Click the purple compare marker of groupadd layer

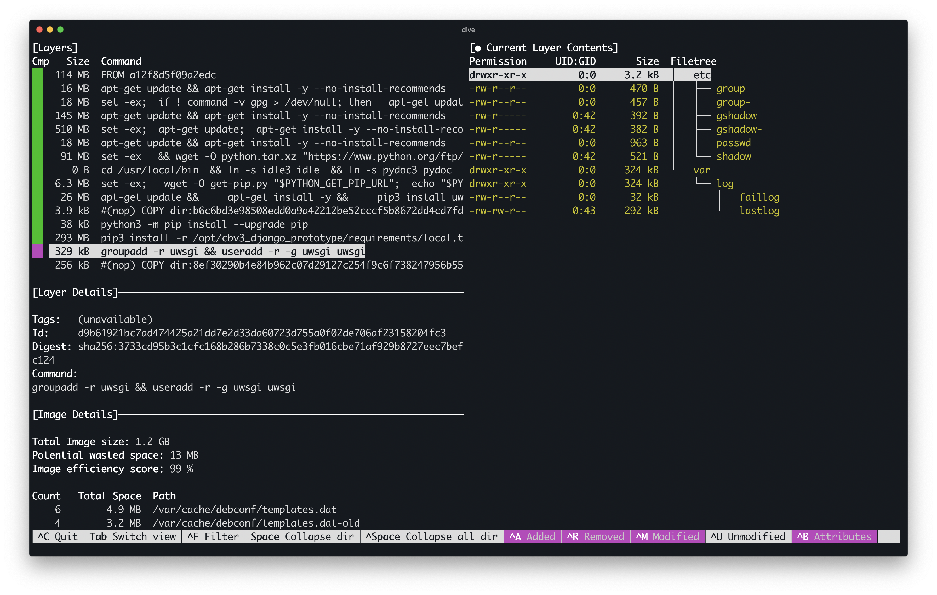tap(37, 252)
